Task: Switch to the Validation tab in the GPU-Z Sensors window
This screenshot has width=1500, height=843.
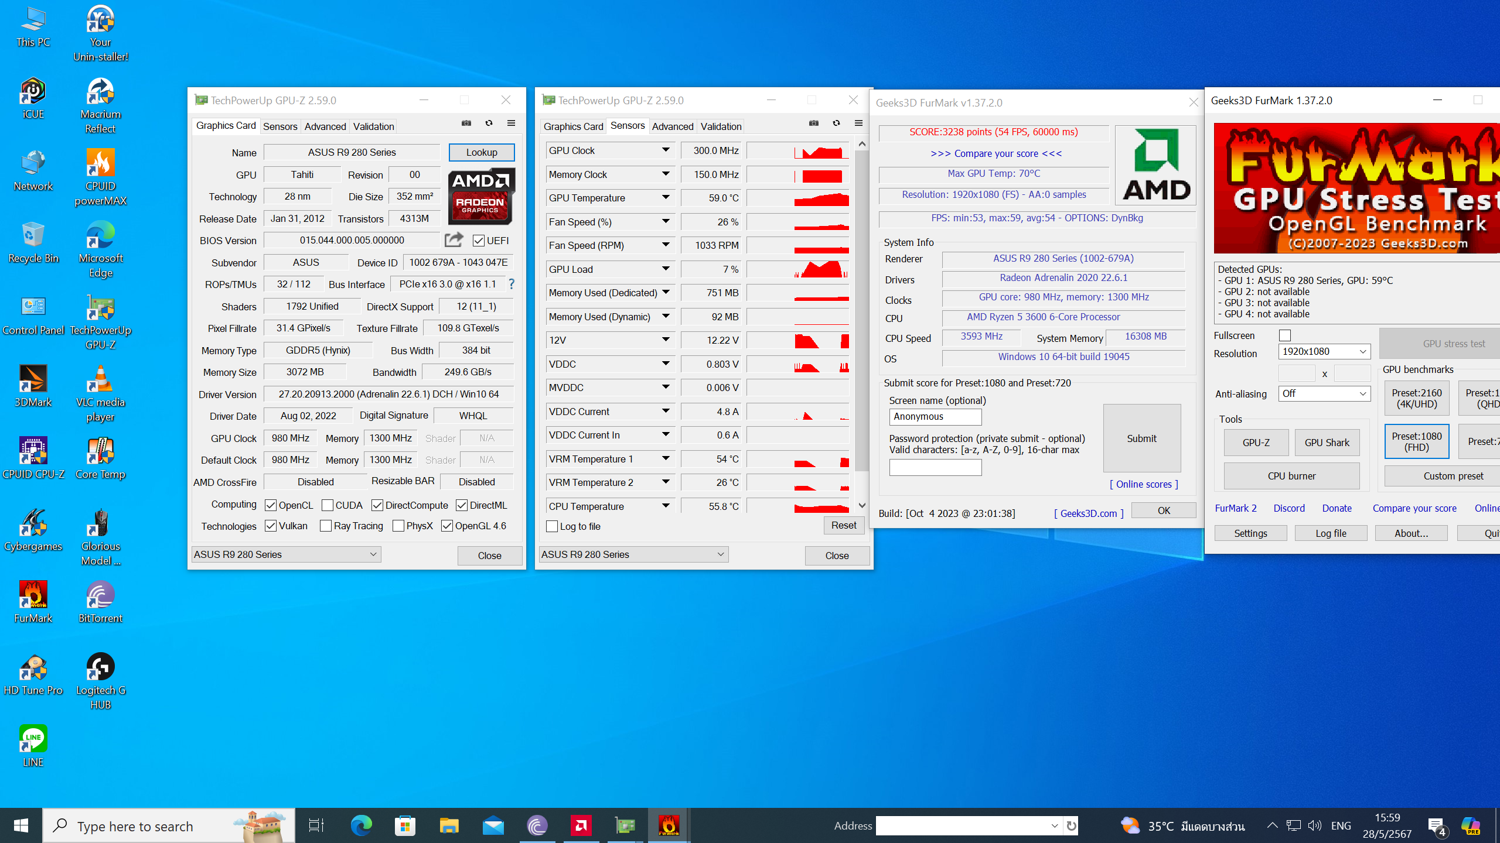Action: [x=721, y=126]
